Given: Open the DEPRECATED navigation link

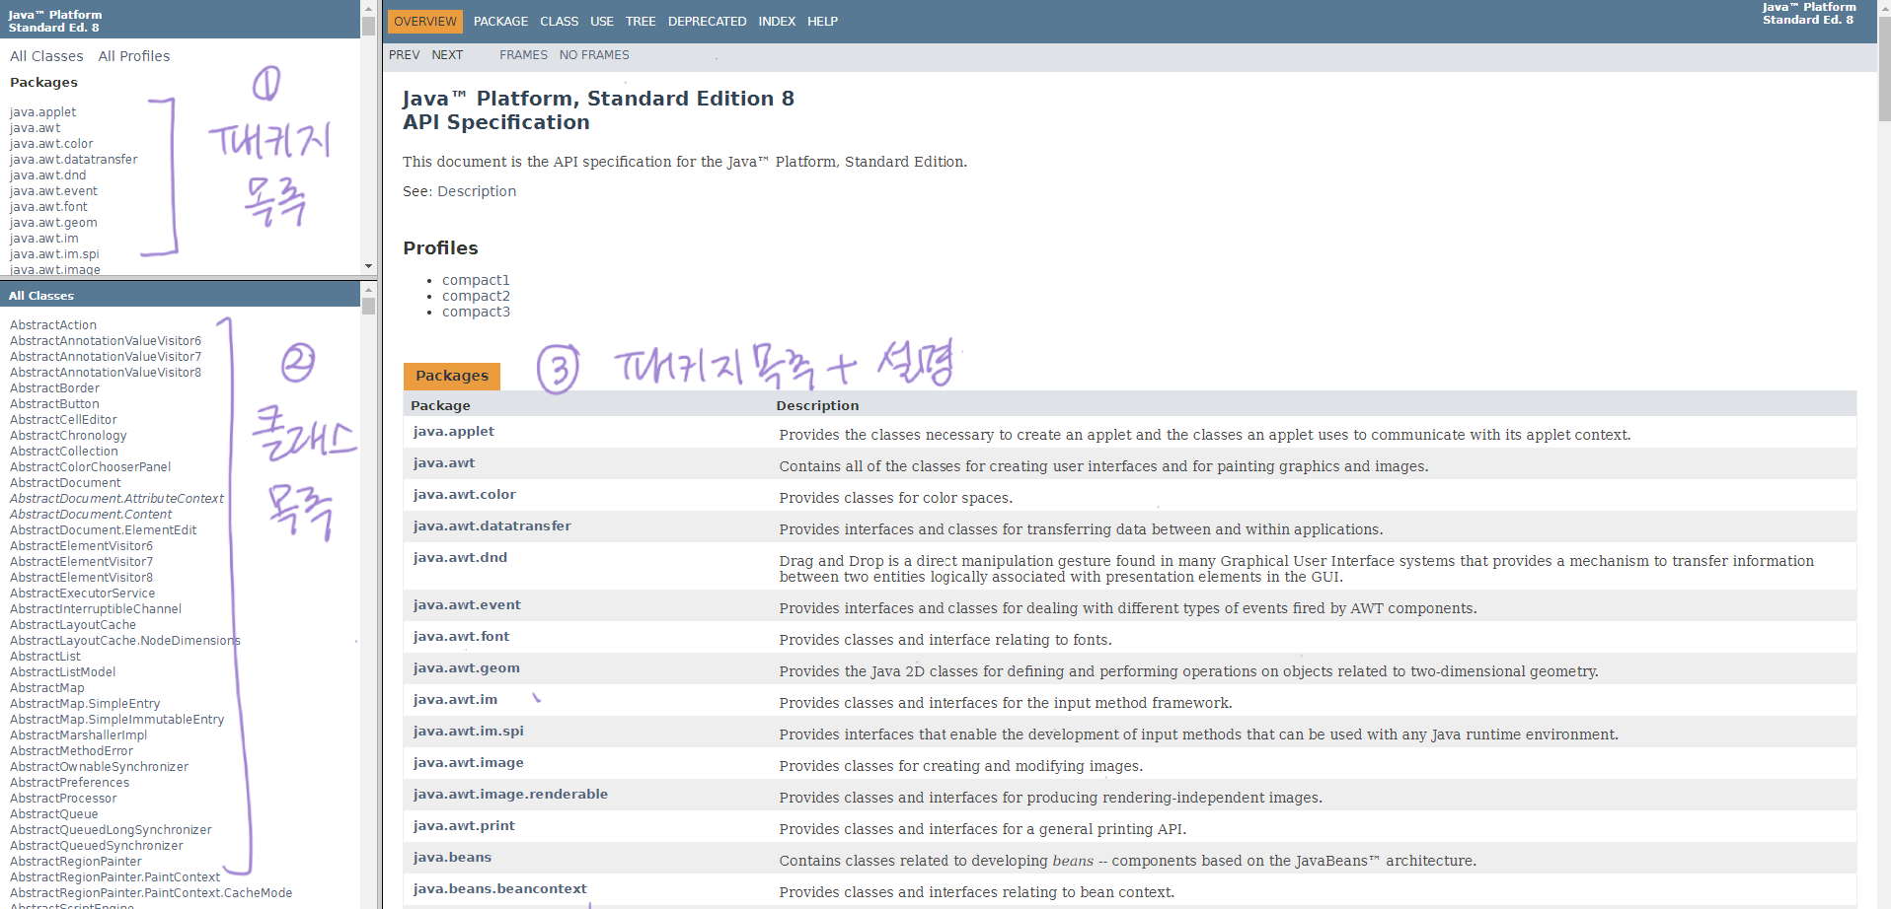Looking at the screenshot, I should [x=707, y=22].
